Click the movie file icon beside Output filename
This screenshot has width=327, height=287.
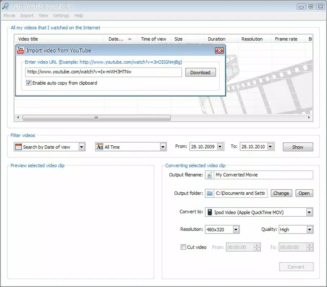pyautogui.click(x=210, y=175)
